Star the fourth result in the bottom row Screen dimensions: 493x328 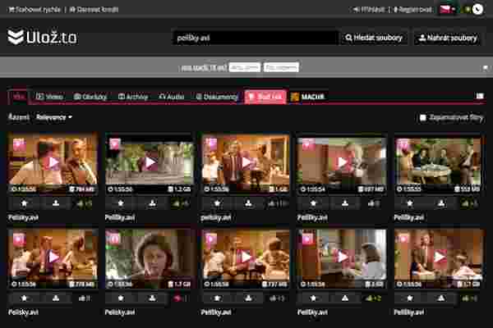click(x=314, y=298)
